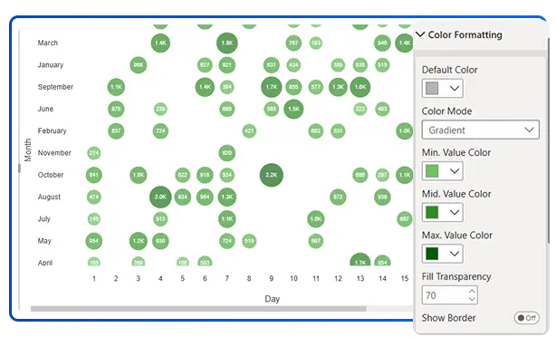The width and height of the screenshot is (556, 337).
Task: Turn on the Show Border toggle
Action: coord(526,318)
